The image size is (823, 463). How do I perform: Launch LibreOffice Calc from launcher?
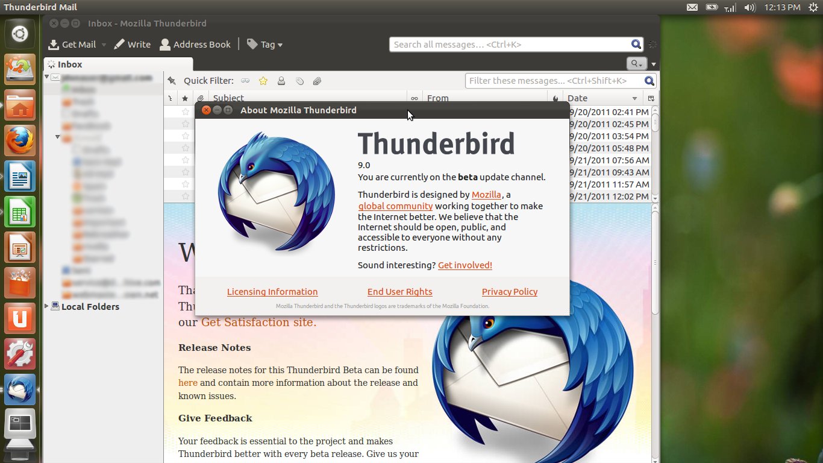click(x=20, y=212)
